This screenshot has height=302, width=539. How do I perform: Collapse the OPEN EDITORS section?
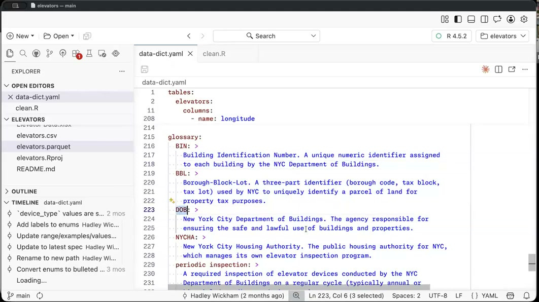[32, 86]
